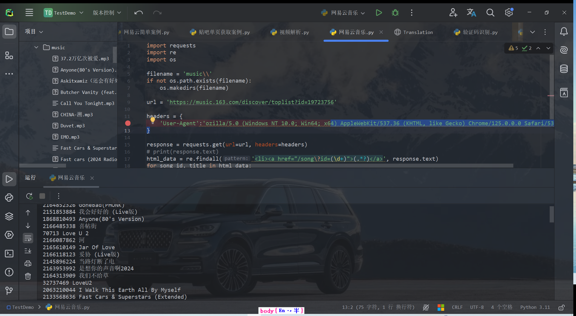The image size is (576, 316).
Task: Switch to Translation tab
Action: (414, 32)
